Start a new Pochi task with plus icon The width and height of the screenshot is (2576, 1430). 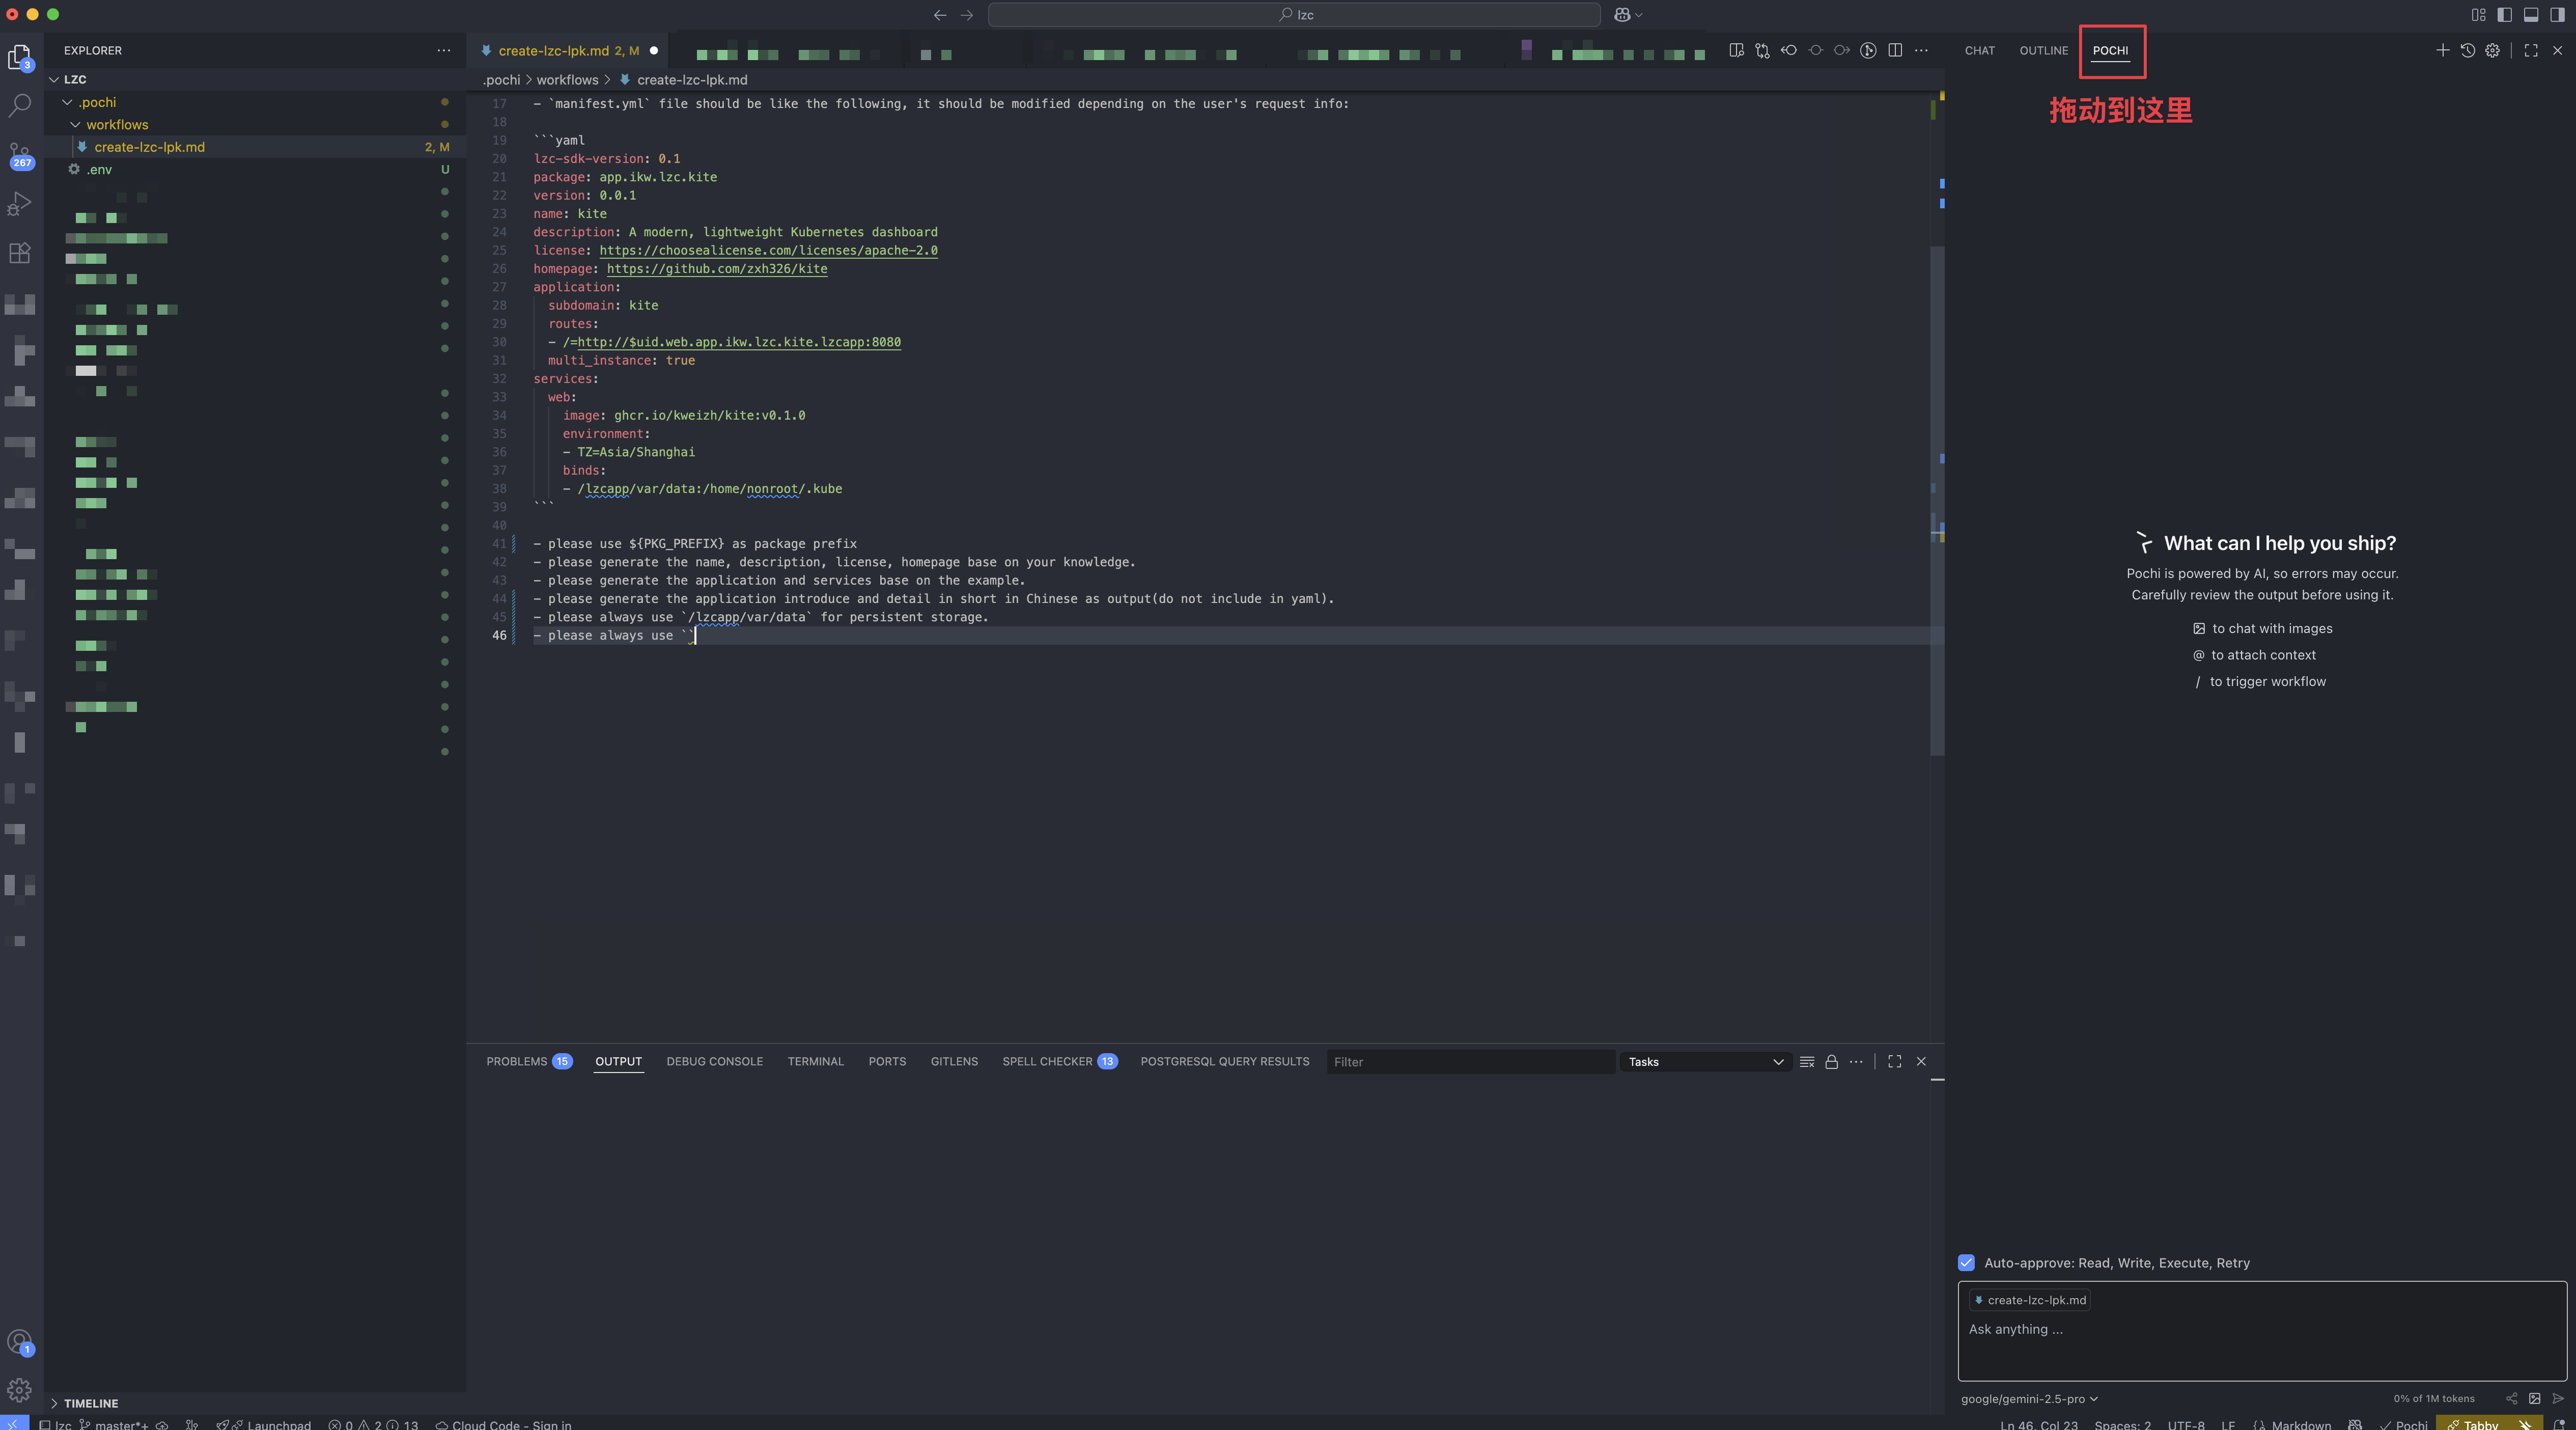click(x=2442, y=50)
